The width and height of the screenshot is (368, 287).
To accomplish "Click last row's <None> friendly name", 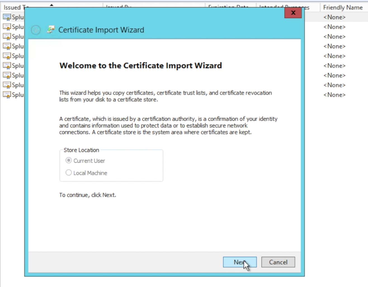I will (334, 95).
